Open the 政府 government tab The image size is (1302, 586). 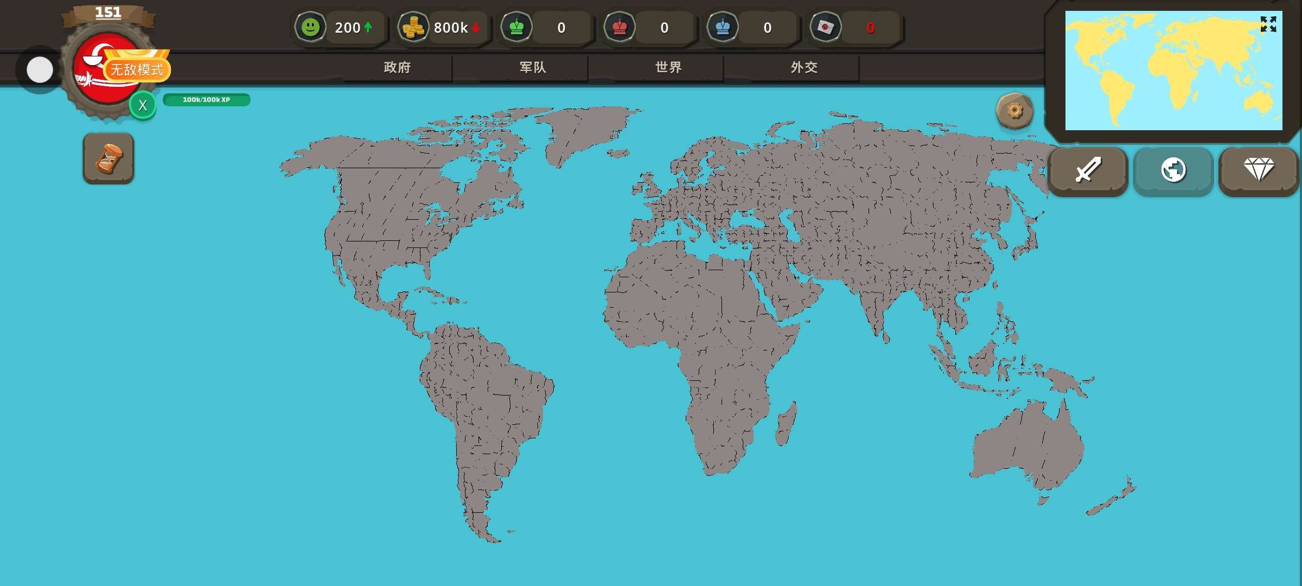click(397, 67)
